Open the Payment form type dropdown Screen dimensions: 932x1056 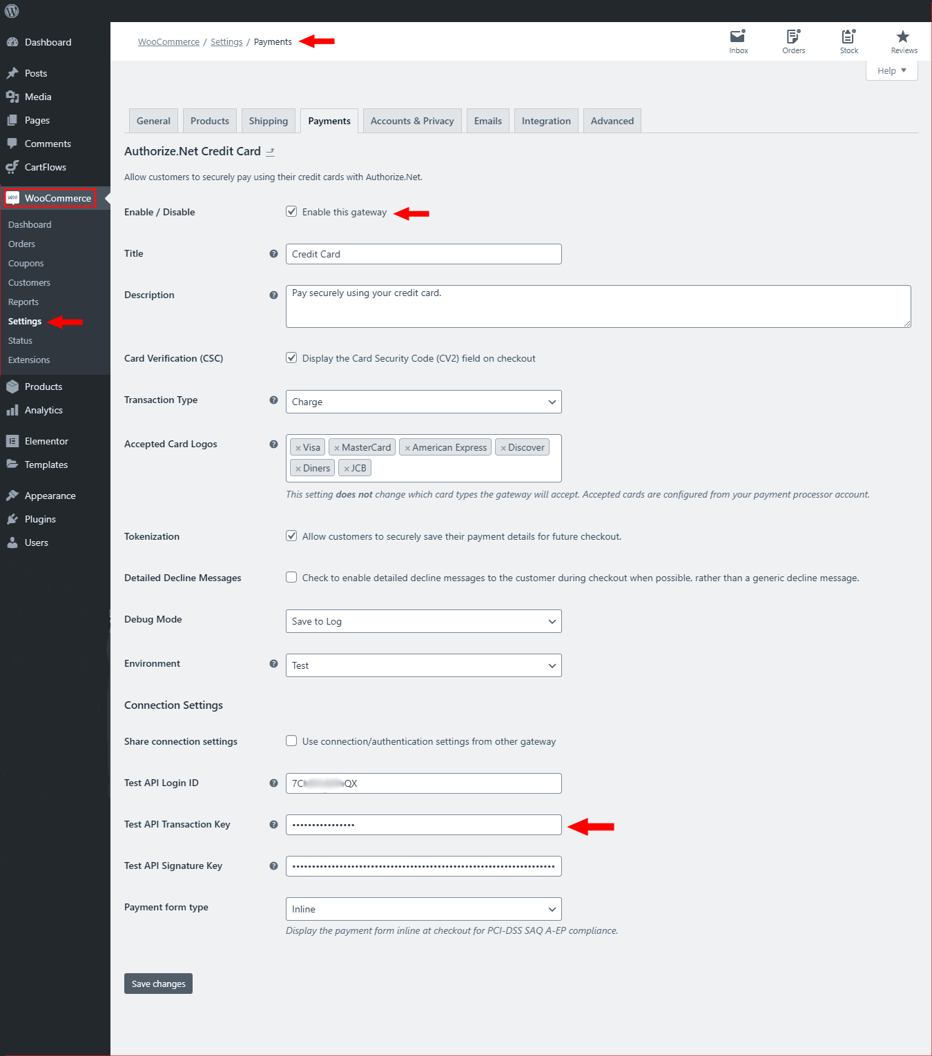click(x=423, y=909)
